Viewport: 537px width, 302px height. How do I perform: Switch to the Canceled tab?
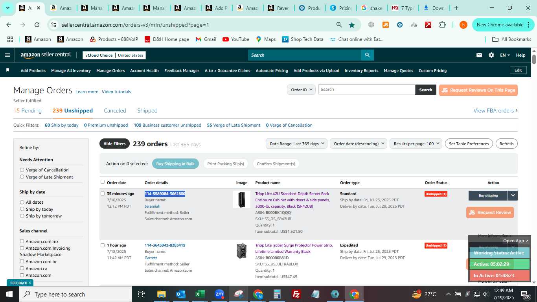115,110
